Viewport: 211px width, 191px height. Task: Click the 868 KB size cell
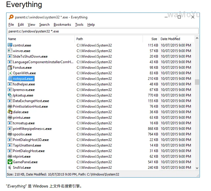point(153,129)
